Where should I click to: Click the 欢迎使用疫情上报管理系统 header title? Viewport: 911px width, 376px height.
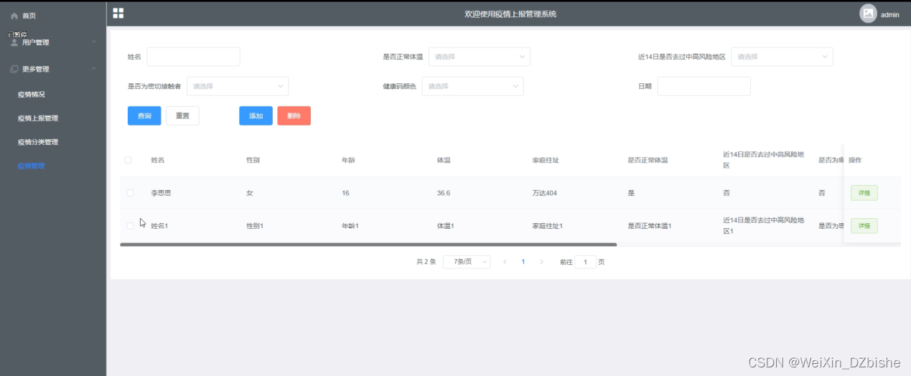click(510, 14)
